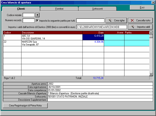156x116 pixels.
Task: Select the Dare cell with 4.304,96
Action: coord(93,43)
